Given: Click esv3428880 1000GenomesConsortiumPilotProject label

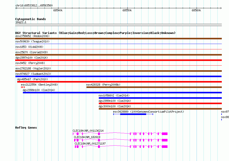Looking at the screenshot, I should click(148, 112).
